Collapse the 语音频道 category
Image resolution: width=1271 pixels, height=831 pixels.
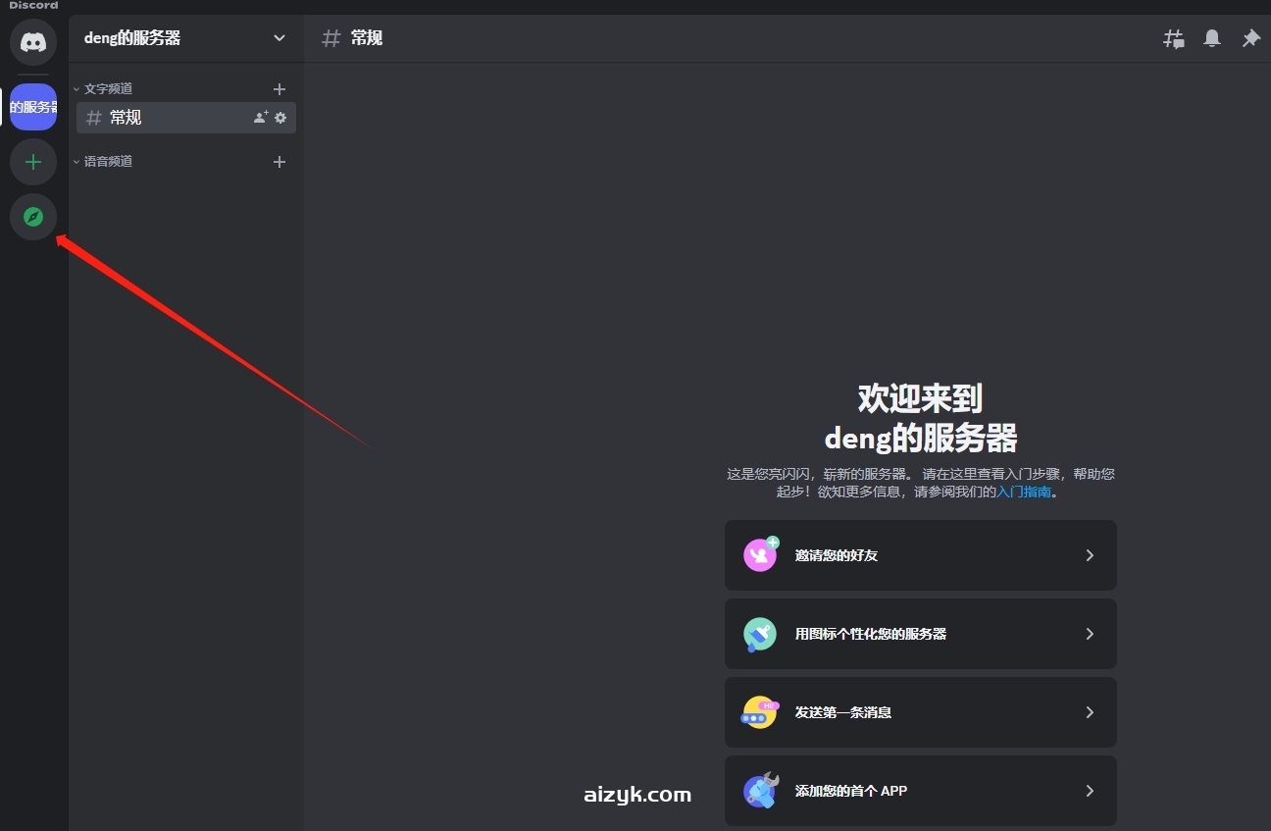107,162
